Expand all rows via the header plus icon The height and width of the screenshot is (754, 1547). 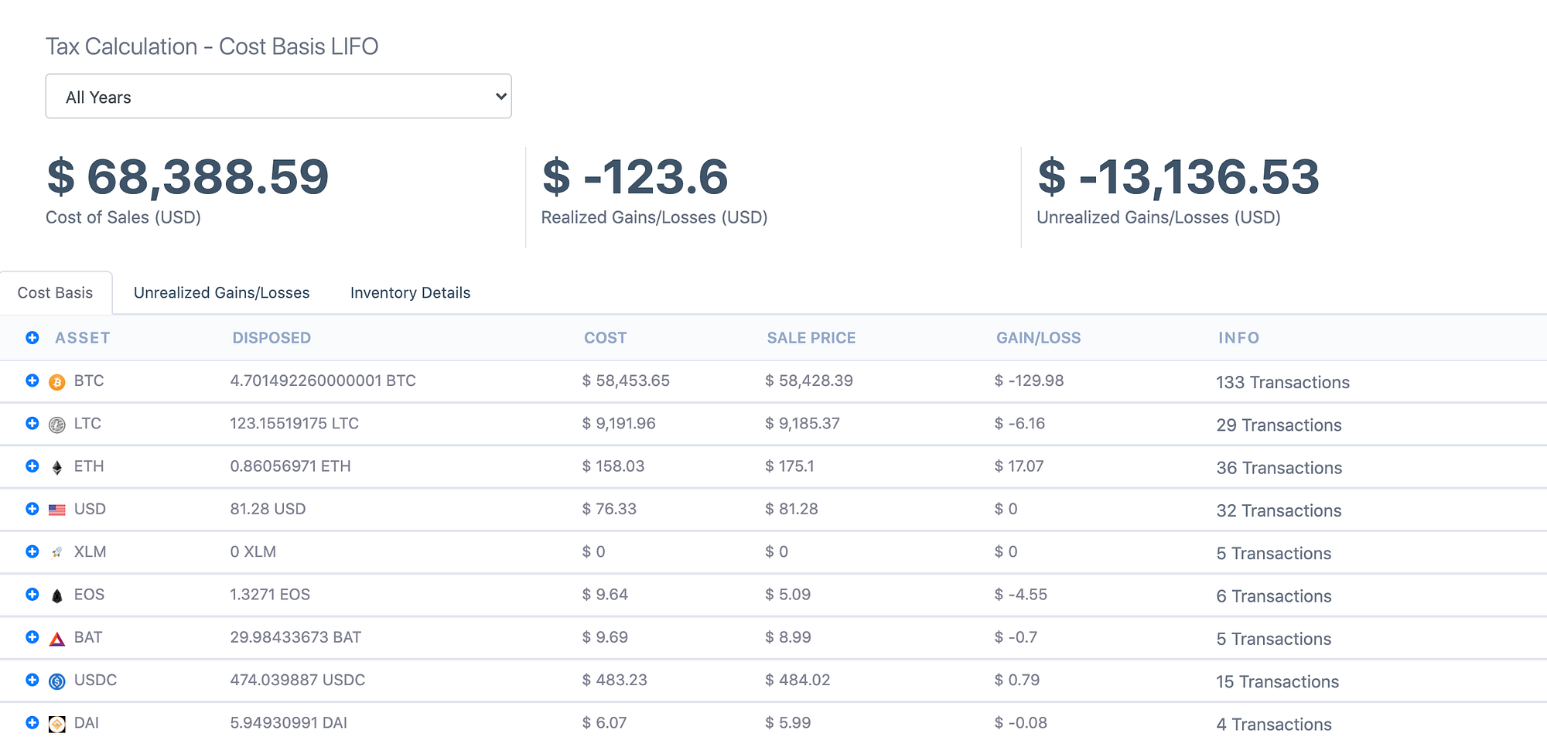click(x=32, y=338)
